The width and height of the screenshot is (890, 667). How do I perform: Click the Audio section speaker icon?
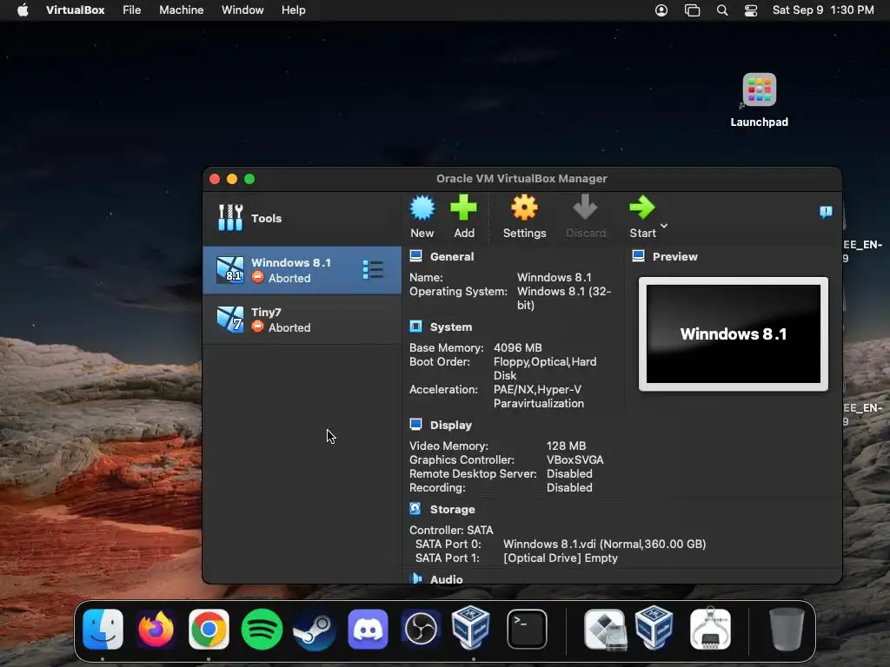416,578
